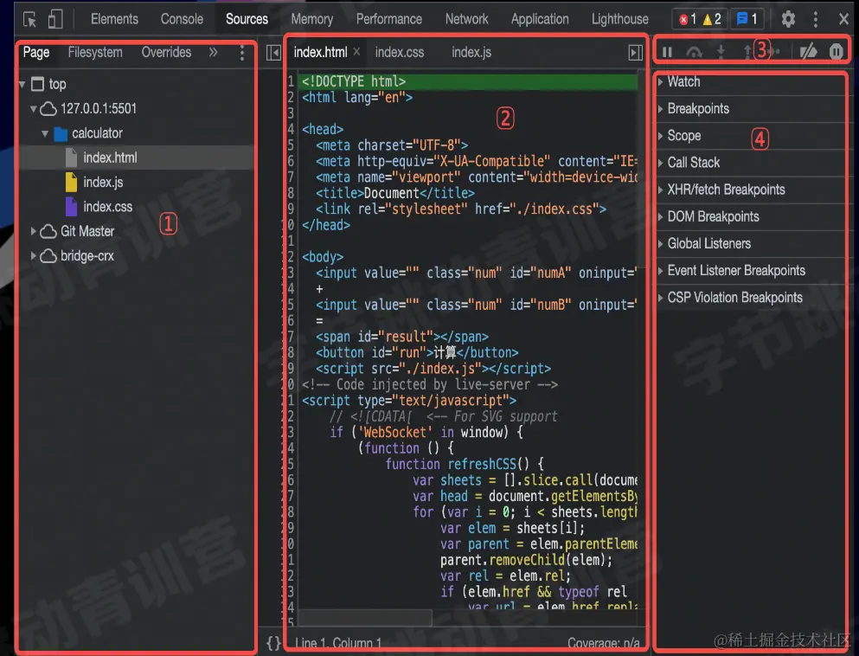Open the index.css editor tab

tap(400, 53)
